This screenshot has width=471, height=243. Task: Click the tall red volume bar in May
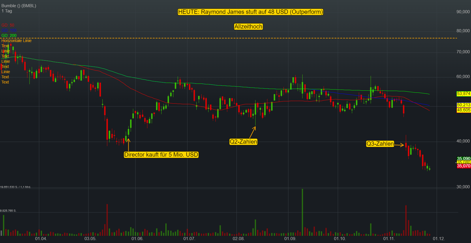point(107,220)
